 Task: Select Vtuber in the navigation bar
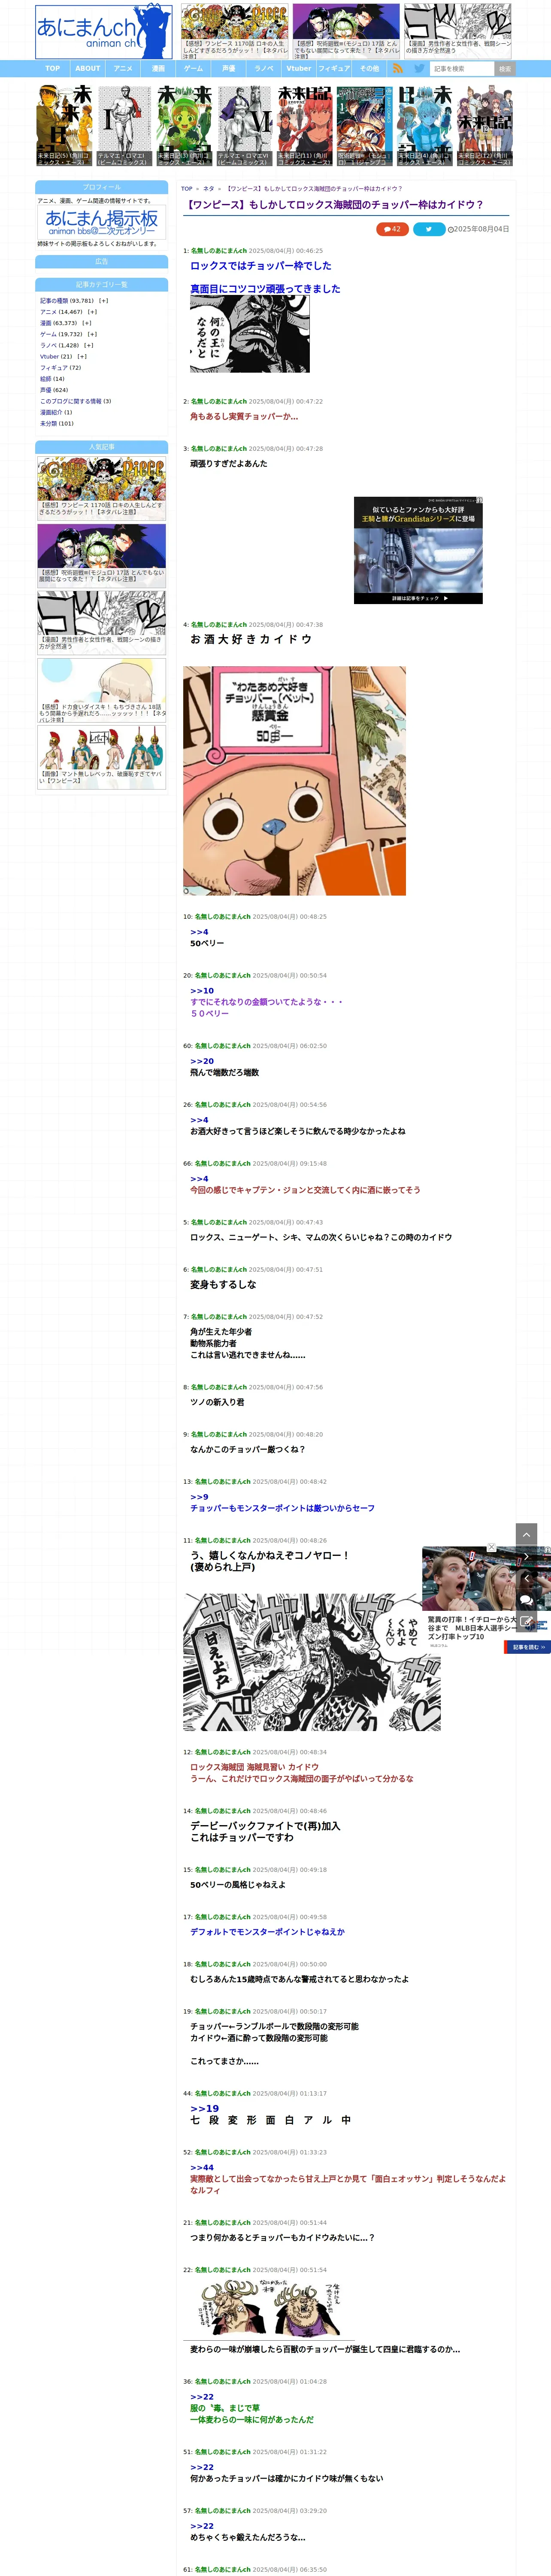tap(299, 69)
